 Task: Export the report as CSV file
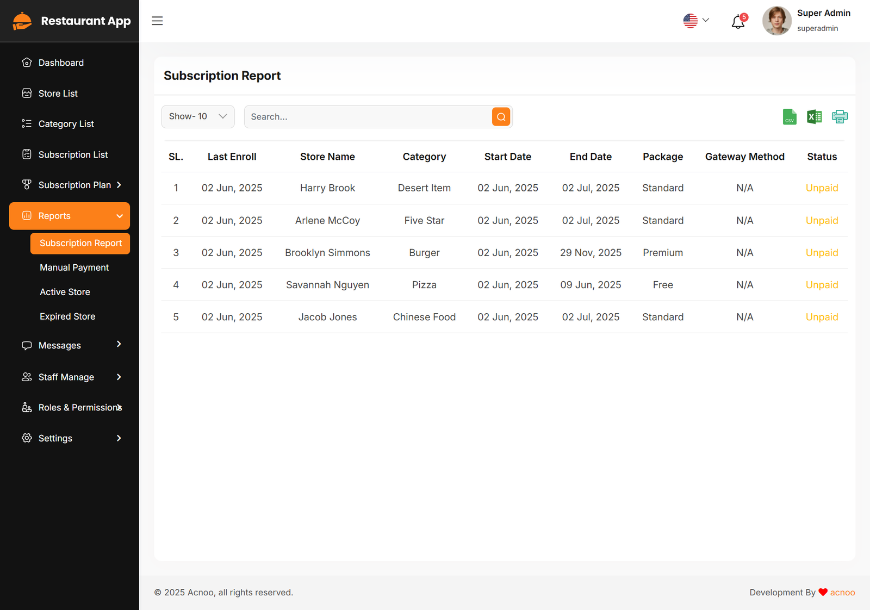point(789,117)
